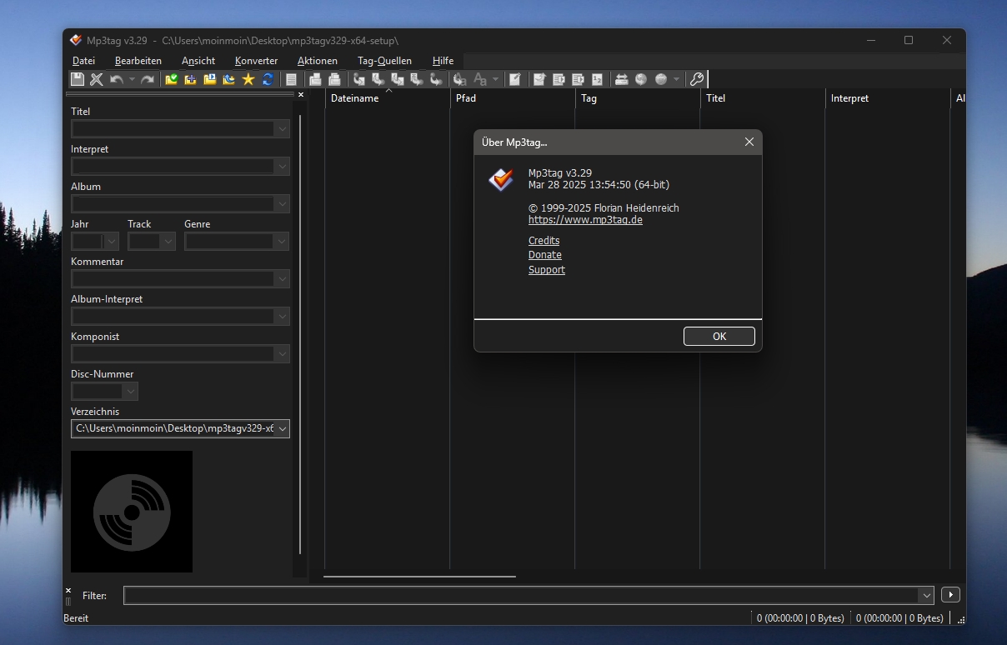This screenshot has width=1007, height=645.
Task: Click the Add directory folder plus icon
Action: 191,79
